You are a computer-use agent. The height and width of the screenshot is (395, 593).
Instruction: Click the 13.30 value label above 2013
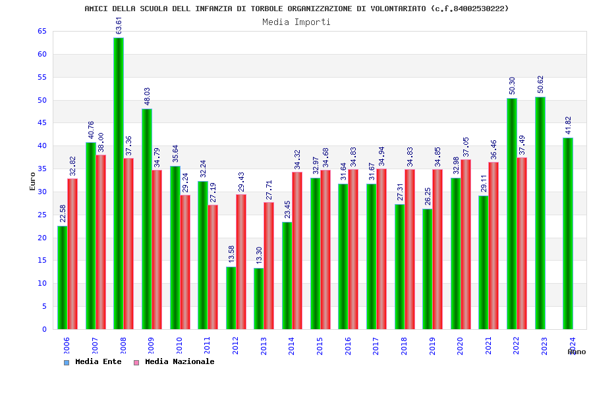[x=259, y=255]
